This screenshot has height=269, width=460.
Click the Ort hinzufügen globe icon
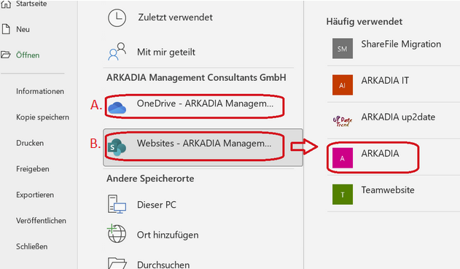coord(117,233)
